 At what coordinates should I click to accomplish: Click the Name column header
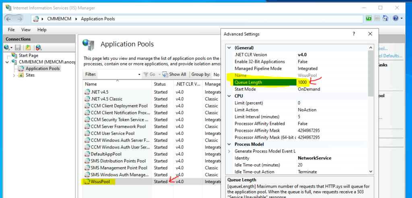[x=117, y=84]
